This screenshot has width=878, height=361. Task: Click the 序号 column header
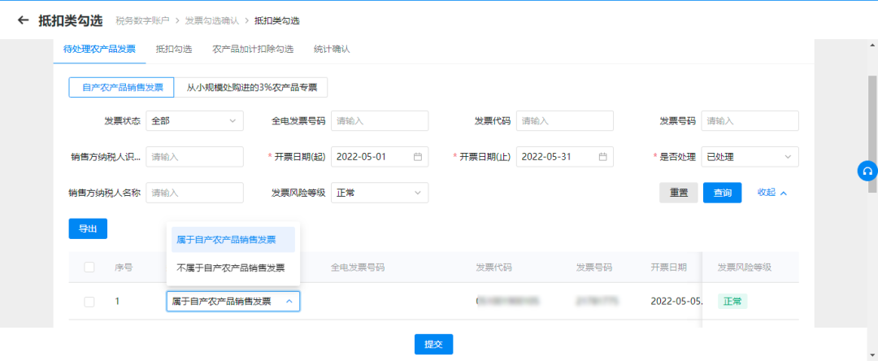(x=124, y=267)
